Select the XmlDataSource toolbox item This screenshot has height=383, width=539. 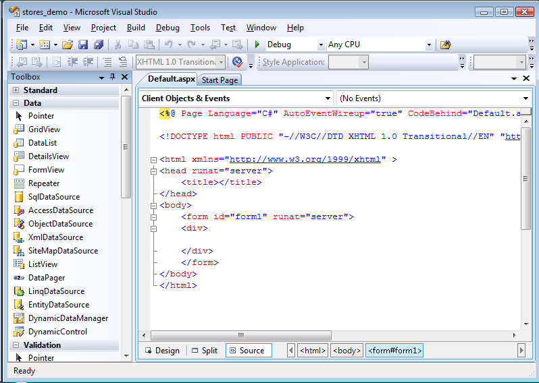point(48,237)
